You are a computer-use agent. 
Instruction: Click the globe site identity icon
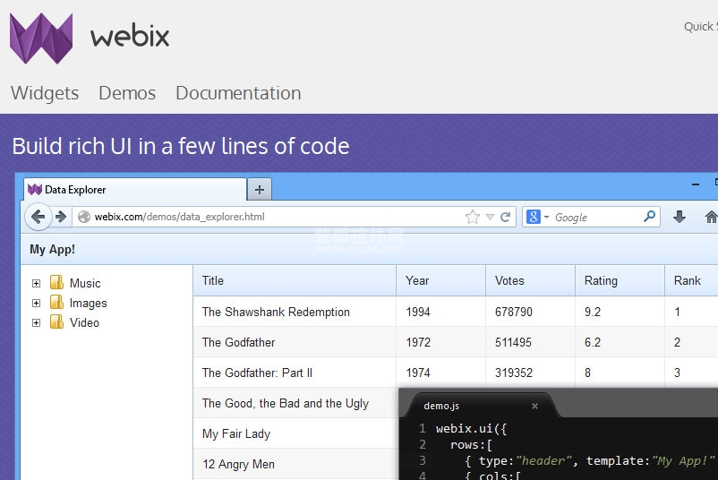(x=84, y=217)
